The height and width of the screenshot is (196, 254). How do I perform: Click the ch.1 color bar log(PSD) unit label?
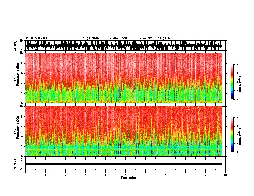(x=240, y=84)
